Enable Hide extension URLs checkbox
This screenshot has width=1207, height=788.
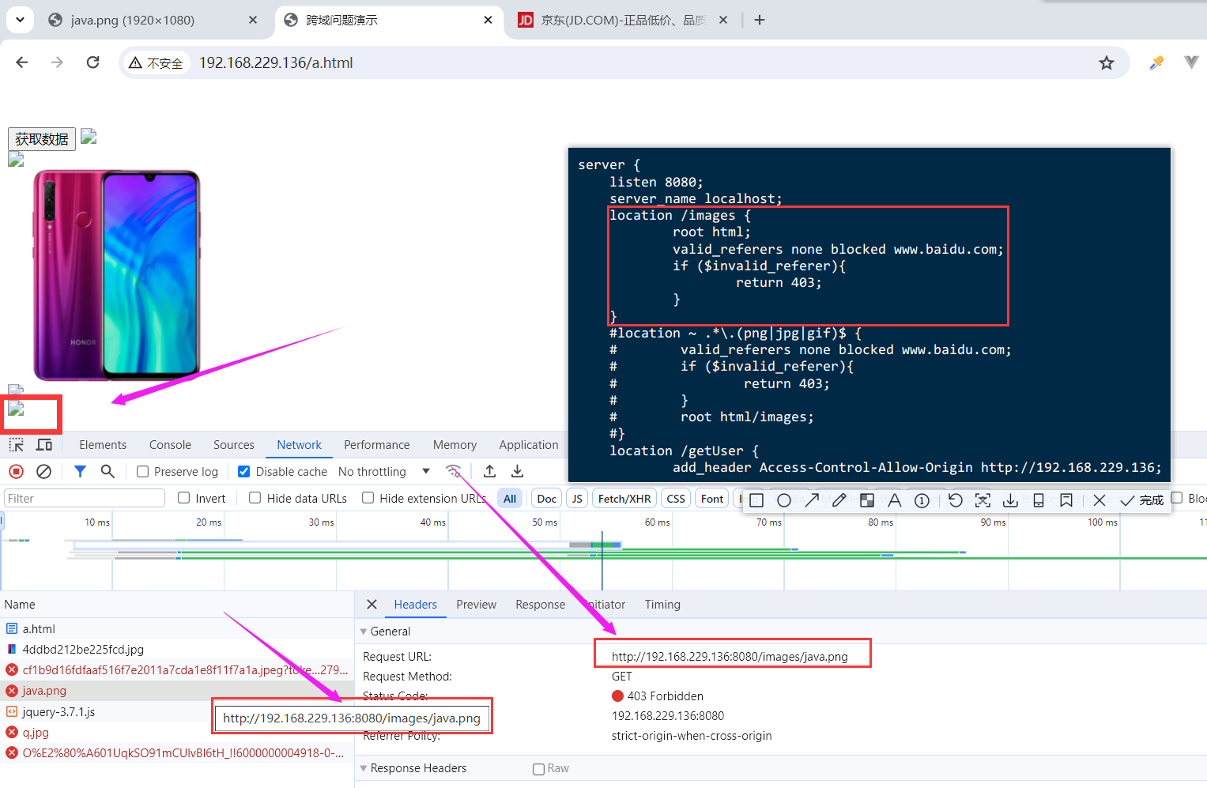pos(368,498)
